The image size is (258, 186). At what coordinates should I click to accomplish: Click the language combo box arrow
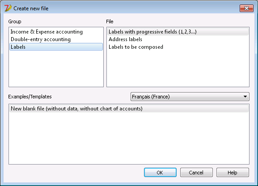245,97
